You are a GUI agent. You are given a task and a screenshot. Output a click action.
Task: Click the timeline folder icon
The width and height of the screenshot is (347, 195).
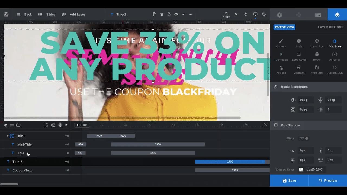click(x=18, y=125)
